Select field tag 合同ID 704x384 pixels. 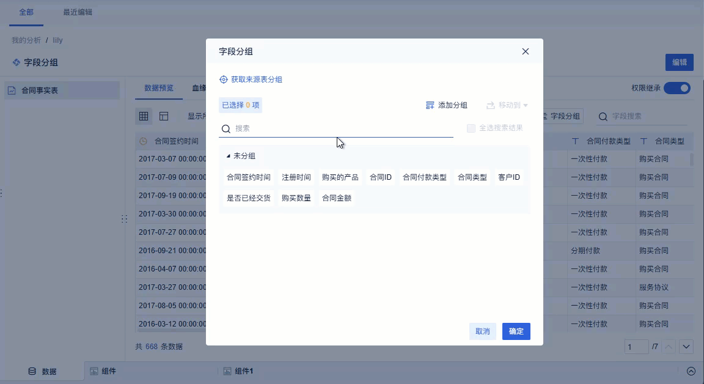(x=380, y=177)
